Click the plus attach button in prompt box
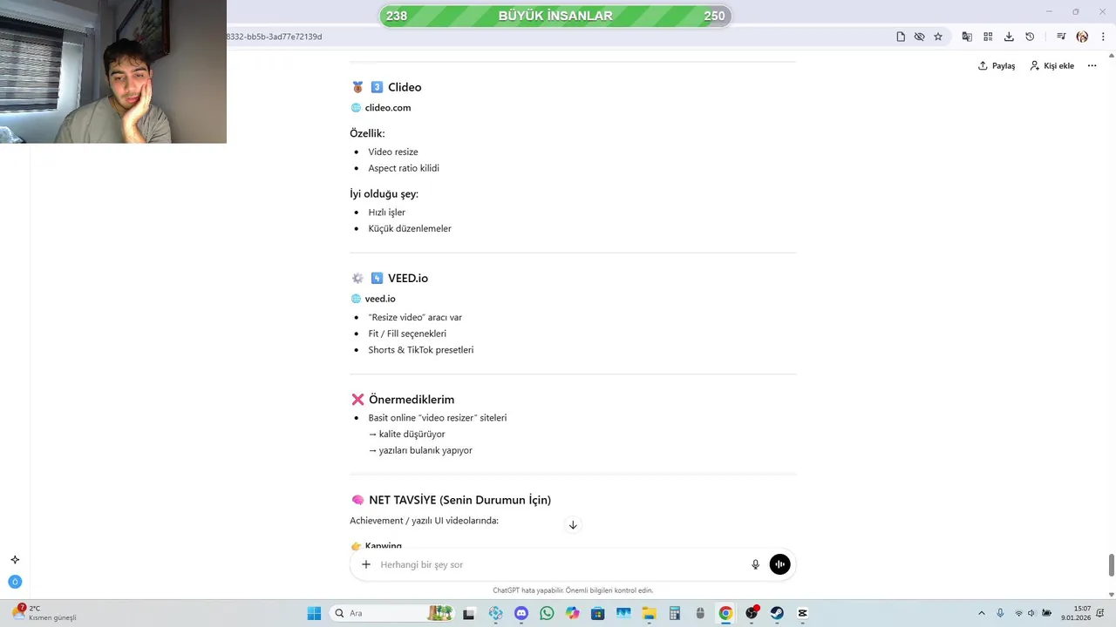The image size is (1116, 627). [x=366, y=564]
